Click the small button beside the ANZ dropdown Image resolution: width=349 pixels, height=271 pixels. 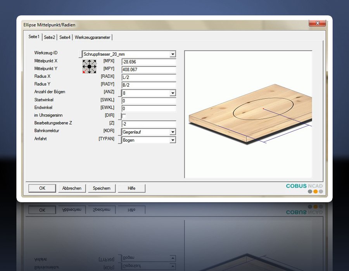pos(120,93)
